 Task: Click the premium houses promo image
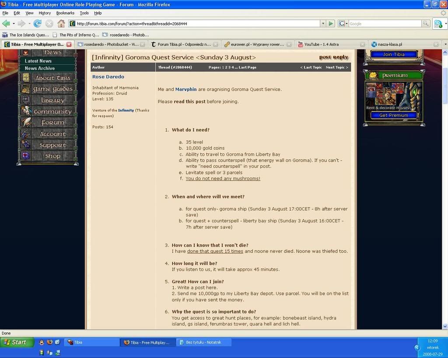pos(394,96)
